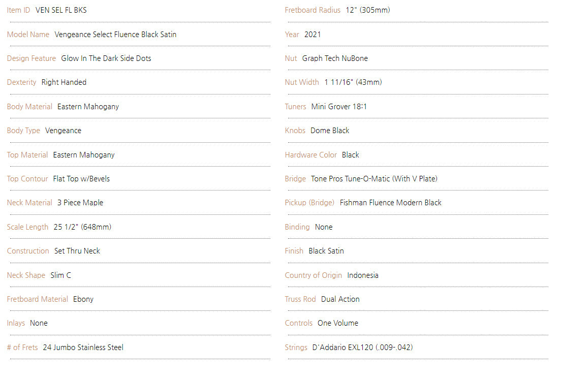Viewport: 562px width, 379px height.
Task: Click the Fretboard Radius label
Action: 313,10
